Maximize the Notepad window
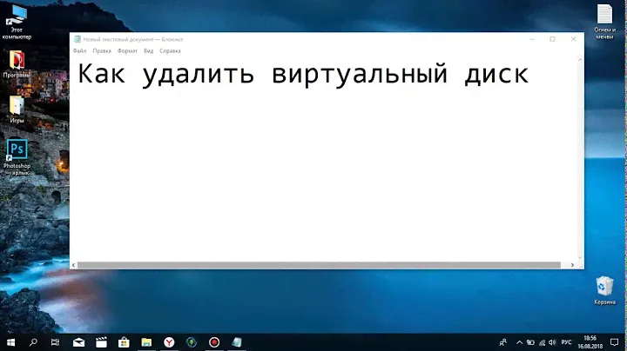The height and width of the screenshot is (351, 627). pyautogui.click(x=552, y=39)
